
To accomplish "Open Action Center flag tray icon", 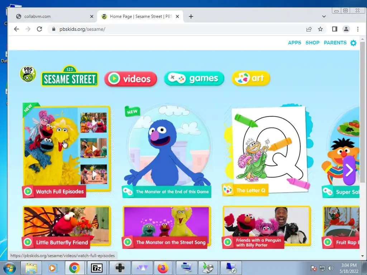I will [x=313, y=268].
